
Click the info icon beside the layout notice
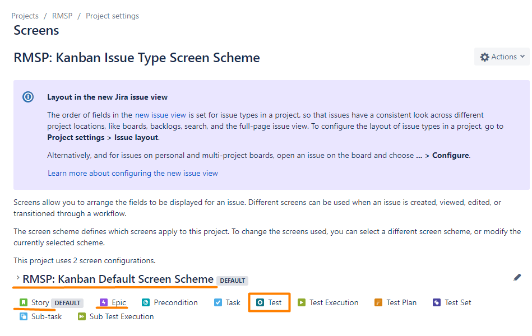point(28,96)
